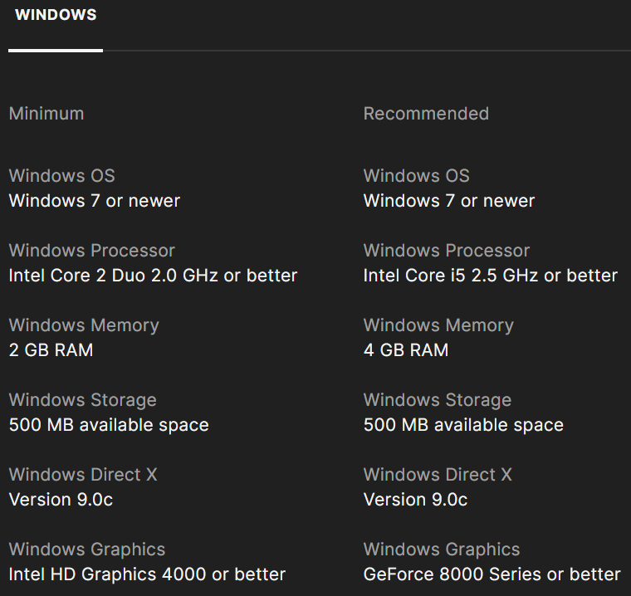Click GeForce 8000 Series or better

pos(492,574)
